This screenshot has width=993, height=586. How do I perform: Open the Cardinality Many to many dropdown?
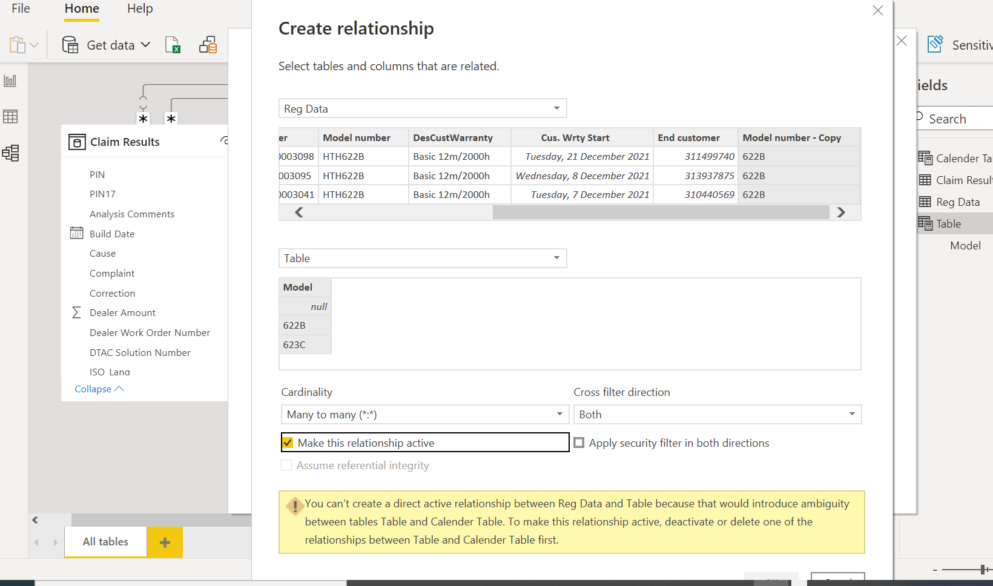pyautogui.click(x=425, y=415)
